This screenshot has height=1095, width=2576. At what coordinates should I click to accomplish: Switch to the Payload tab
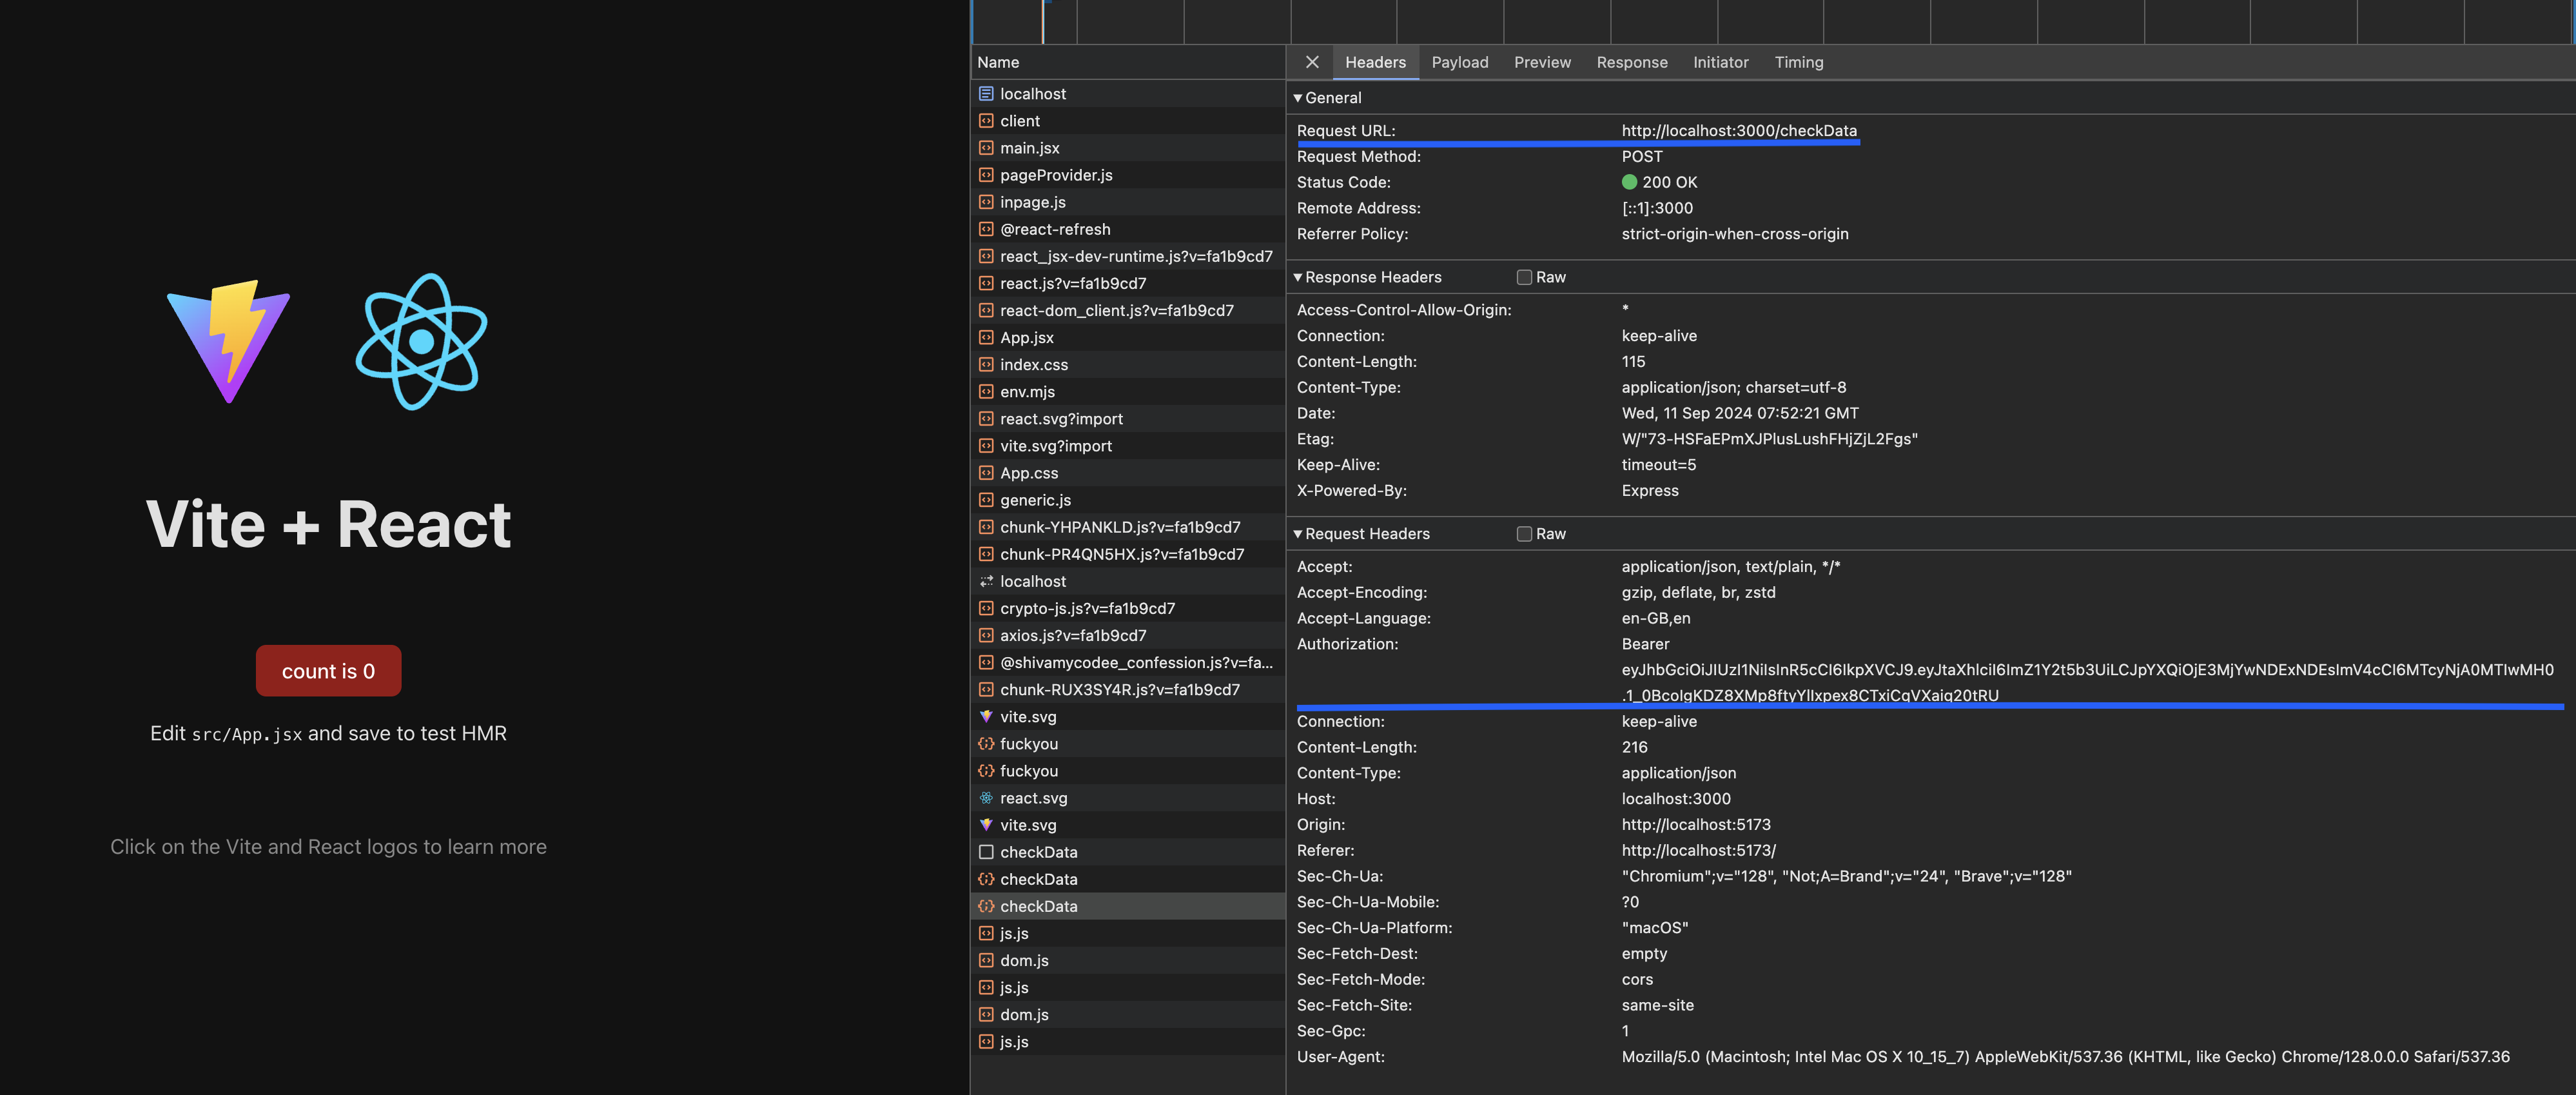[x=1459, y=62]
